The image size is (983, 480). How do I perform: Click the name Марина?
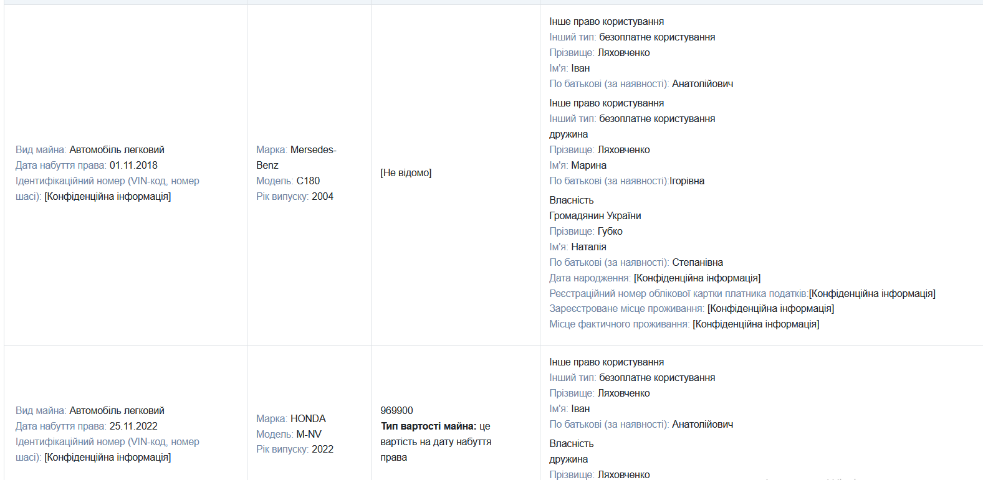click(x=588, y=166)
